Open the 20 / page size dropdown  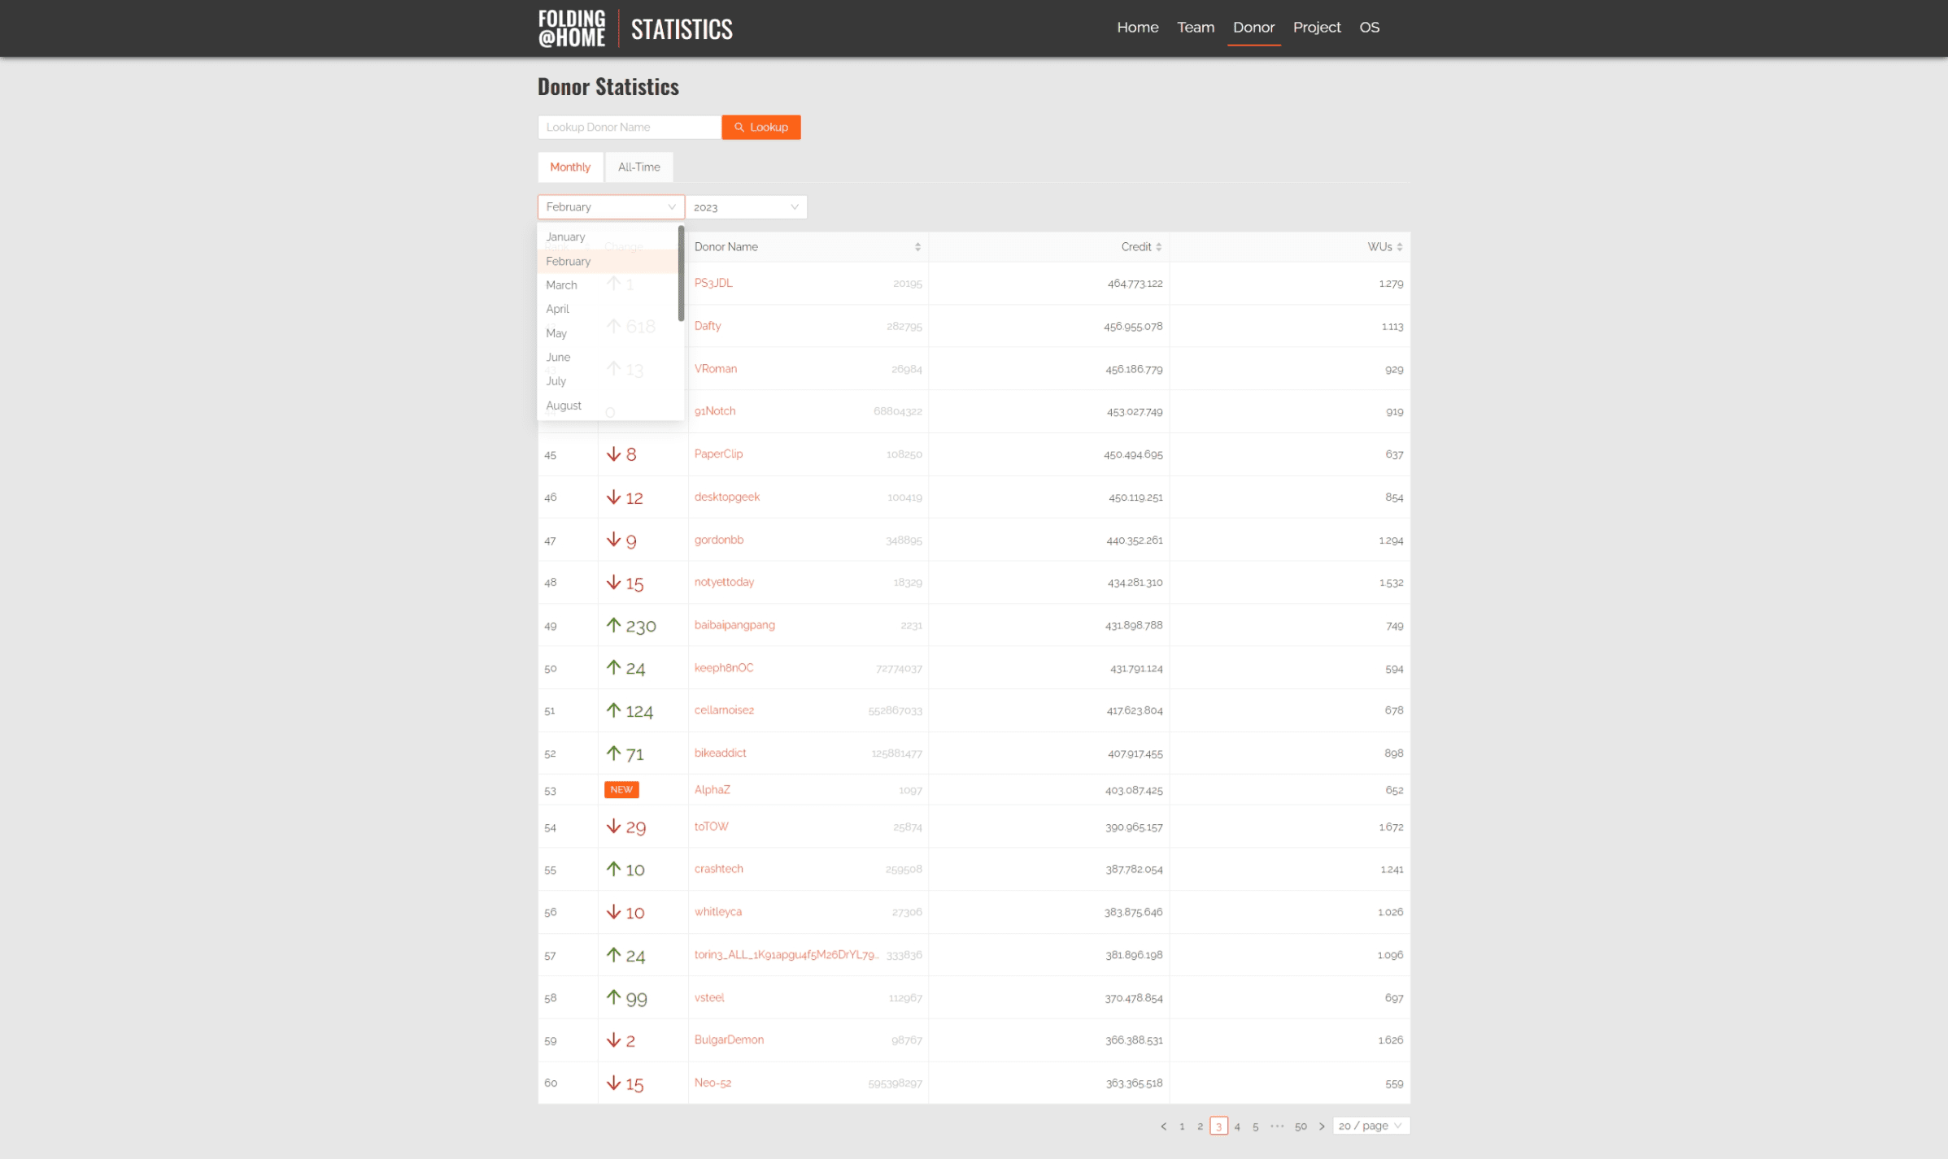coord(1371,1126)
